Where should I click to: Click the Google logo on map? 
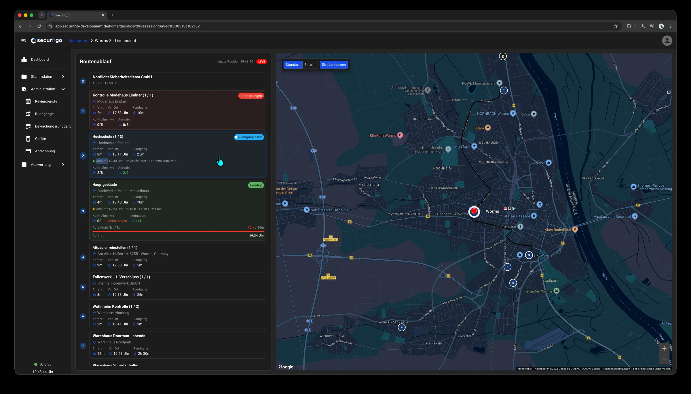[286, 367]
